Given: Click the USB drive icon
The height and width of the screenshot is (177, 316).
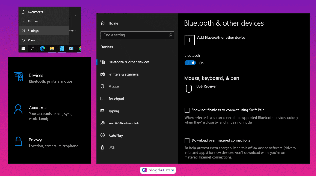Looking at the screenshot, I should (x=102, y=147).
